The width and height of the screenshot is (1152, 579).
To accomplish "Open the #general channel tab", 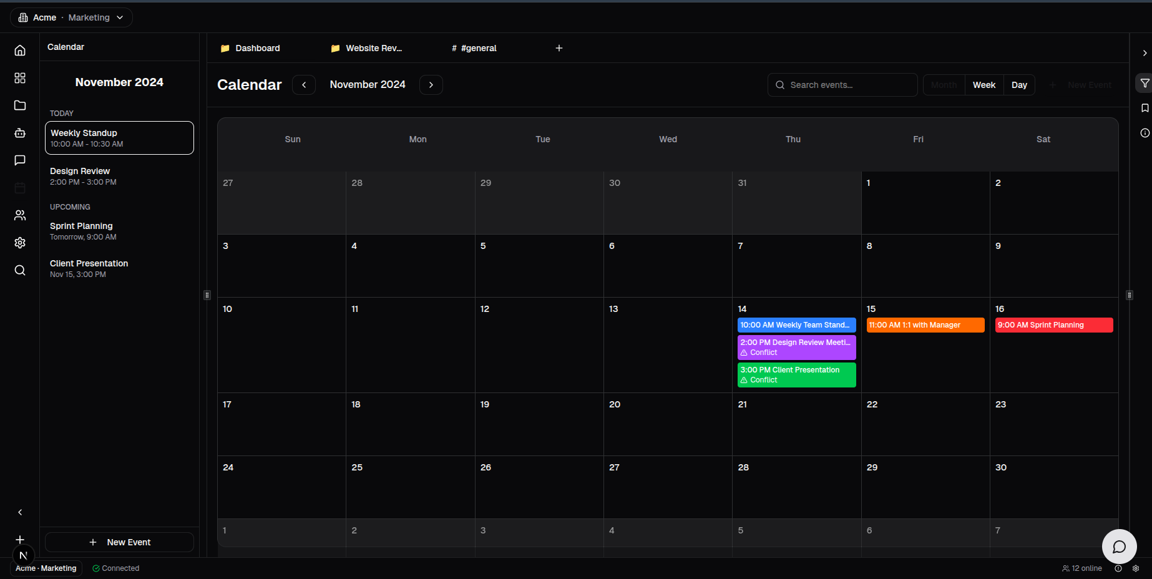I will pyautogui.click(x=474, y=48).
